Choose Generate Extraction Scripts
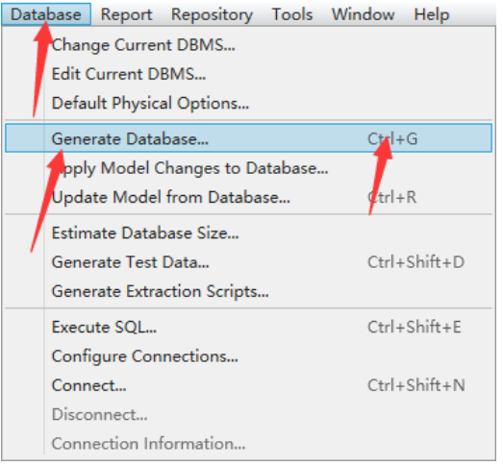 coord(248,291)
